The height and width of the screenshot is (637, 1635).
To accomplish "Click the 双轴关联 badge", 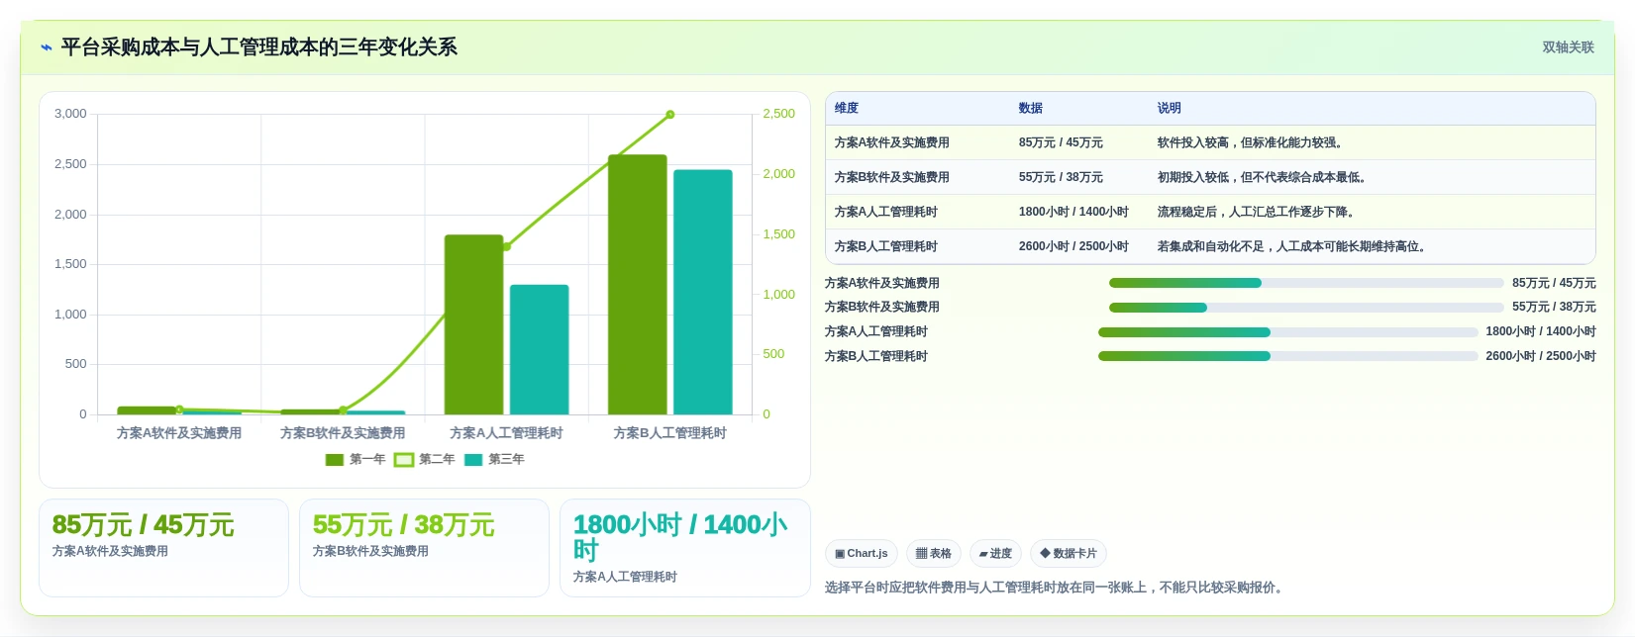I will pyautogui.click(x=1568, y=47).
